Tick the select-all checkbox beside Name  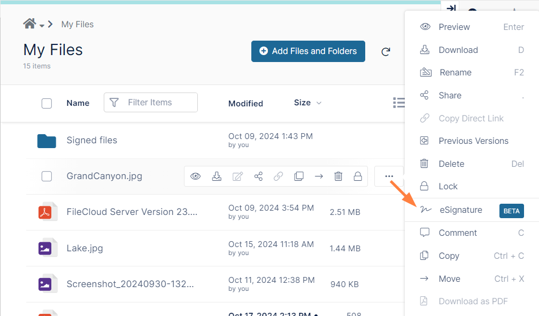click(x=47, y=103)
